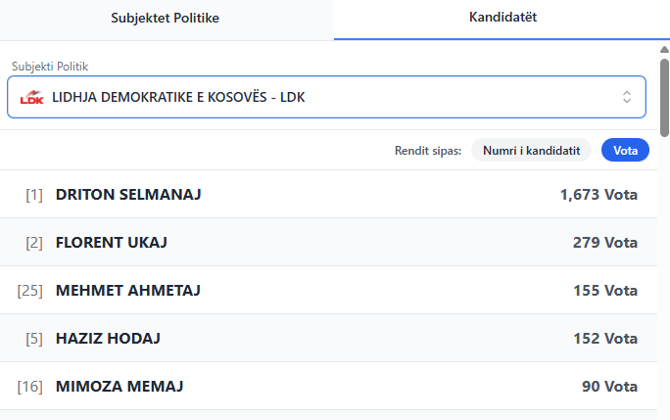Viewport: 670px width, 420px height.
Task: Select candidate DRITON SELMANAJ row
Action: tap(128, 194)
